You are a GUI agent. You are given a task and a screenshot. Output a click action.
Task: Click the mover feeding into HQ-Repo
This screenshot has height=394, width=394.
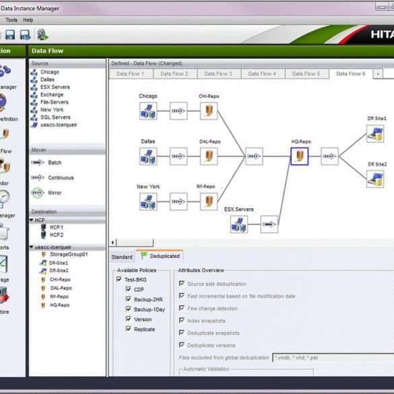click(254, 156)
